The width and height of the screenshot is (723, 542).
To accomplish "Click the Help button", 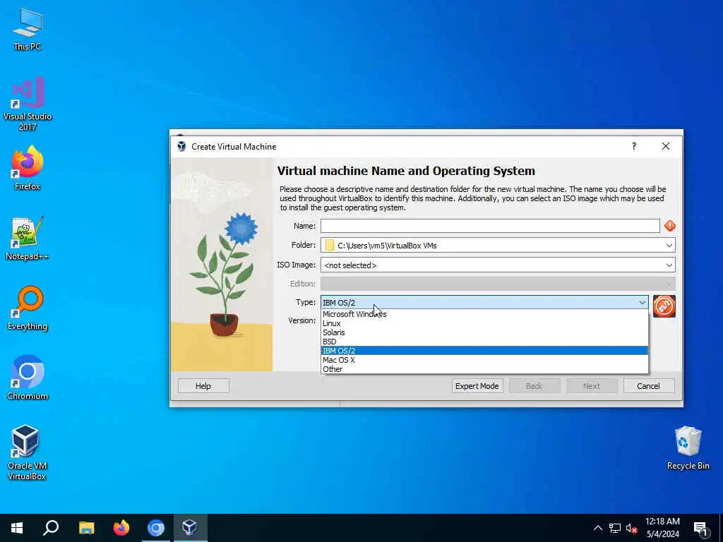I will pyautogui.click(x=203, y=386).
